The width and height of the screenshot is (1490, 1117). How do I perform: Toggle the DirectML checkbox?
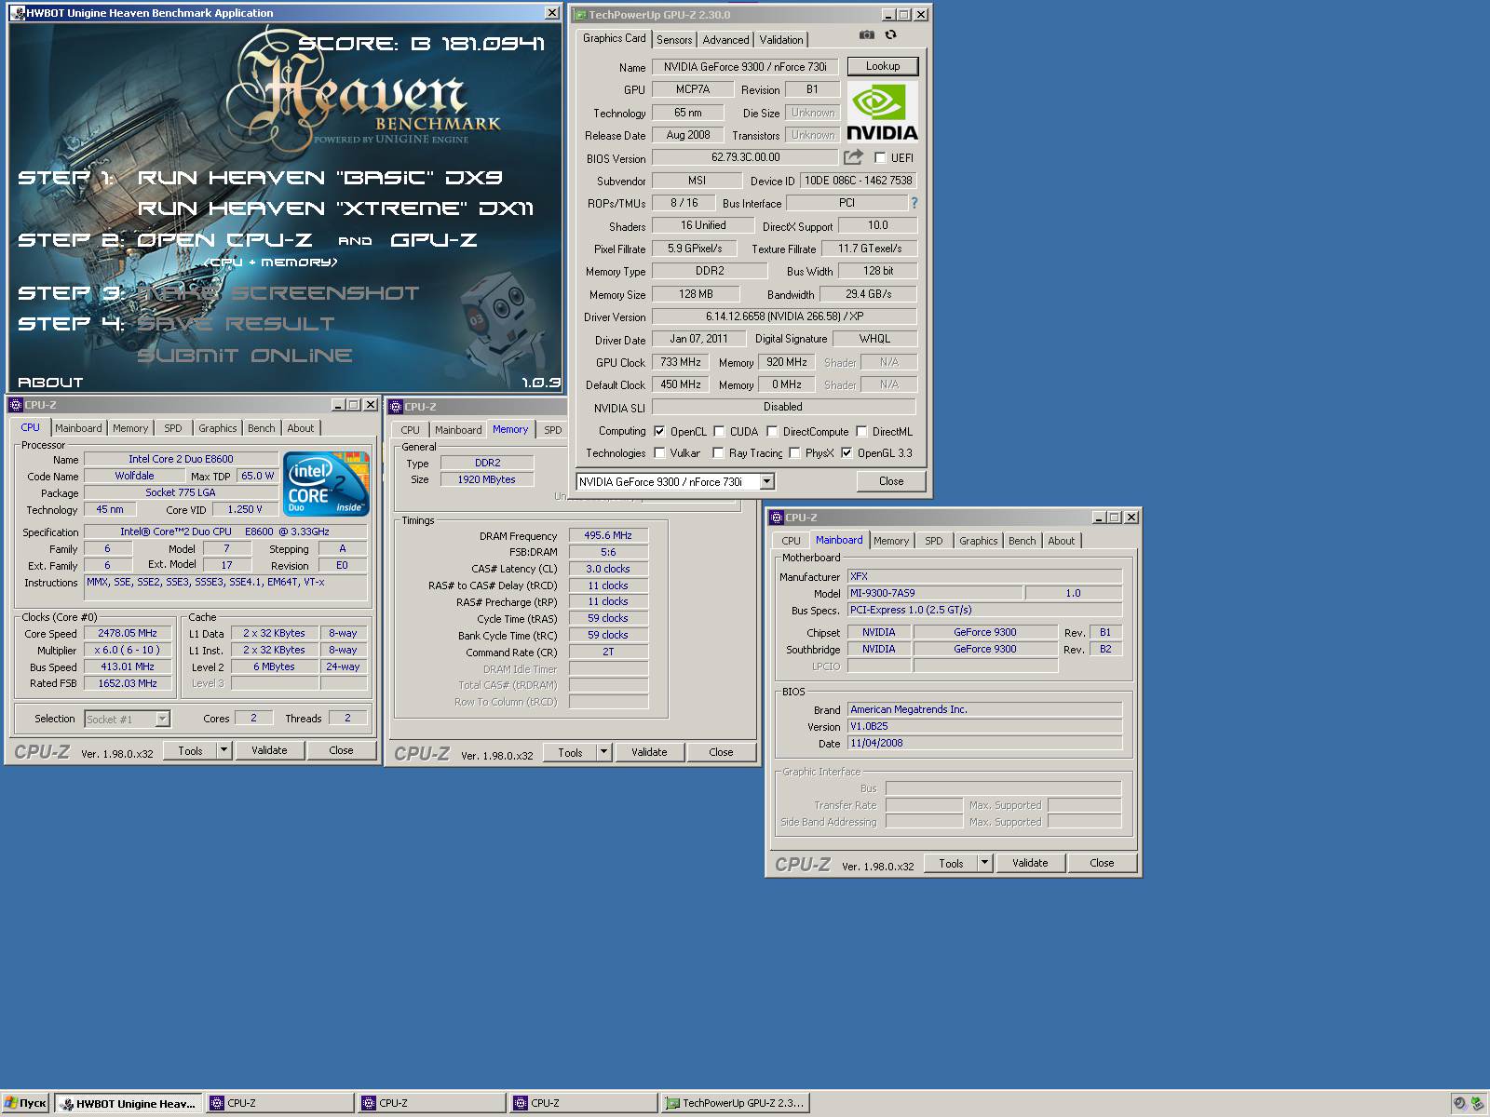pyautogui.click(x=861, y=432)
